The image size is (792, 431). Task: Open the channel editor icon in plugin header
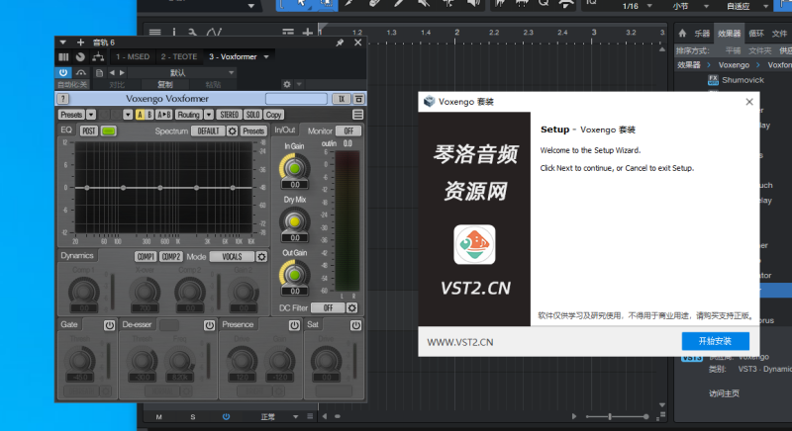click(63, 57)
